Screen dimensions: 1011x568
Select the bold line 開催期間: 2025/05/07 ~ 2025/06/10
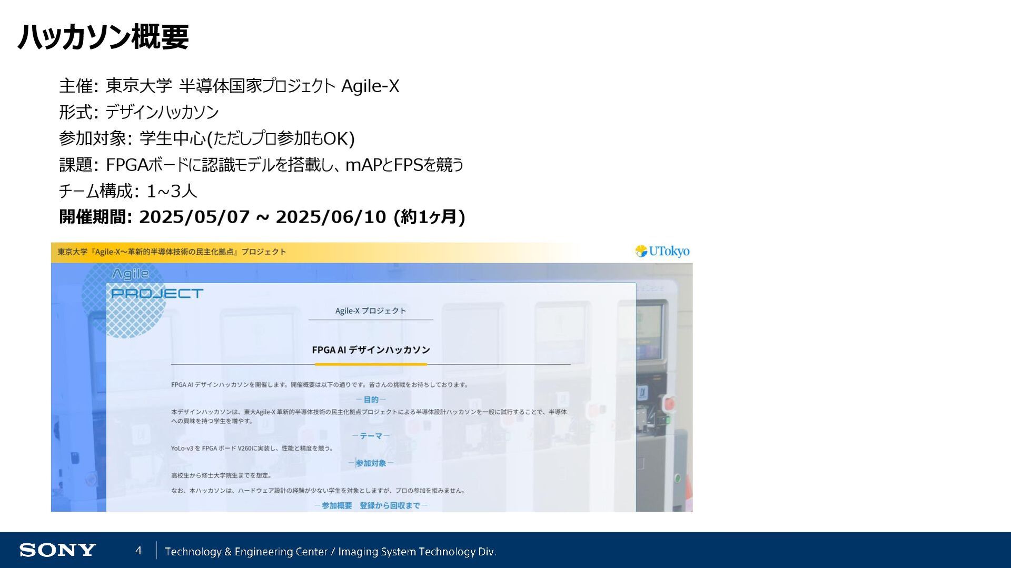262,217
